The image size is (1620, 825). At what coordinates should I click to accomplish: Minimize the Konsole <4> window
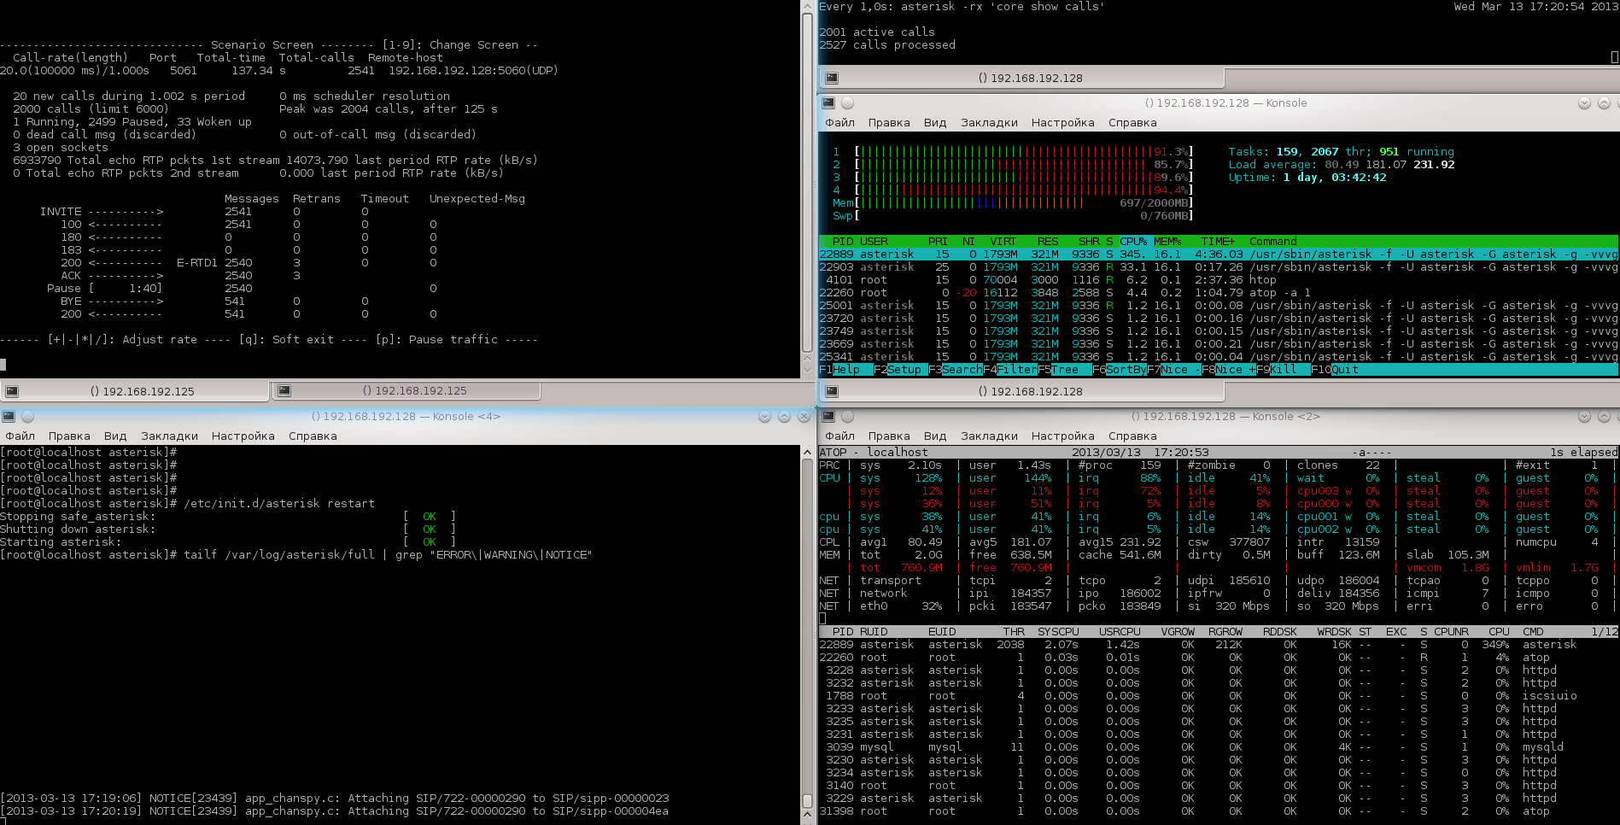(764, 417)
